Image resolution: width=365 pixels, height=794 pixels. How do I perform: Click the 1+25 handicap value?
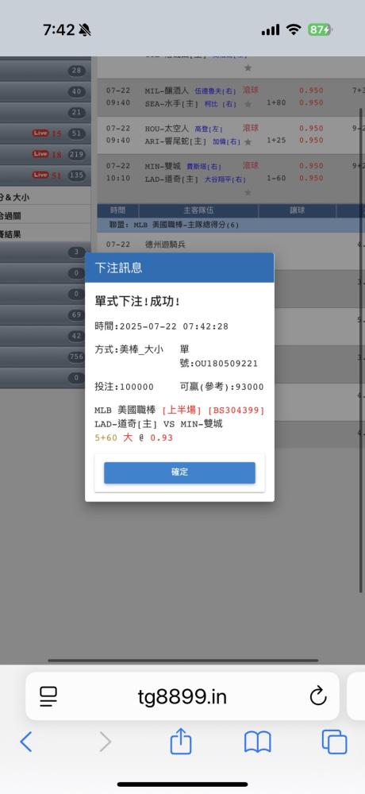point(276,141)
